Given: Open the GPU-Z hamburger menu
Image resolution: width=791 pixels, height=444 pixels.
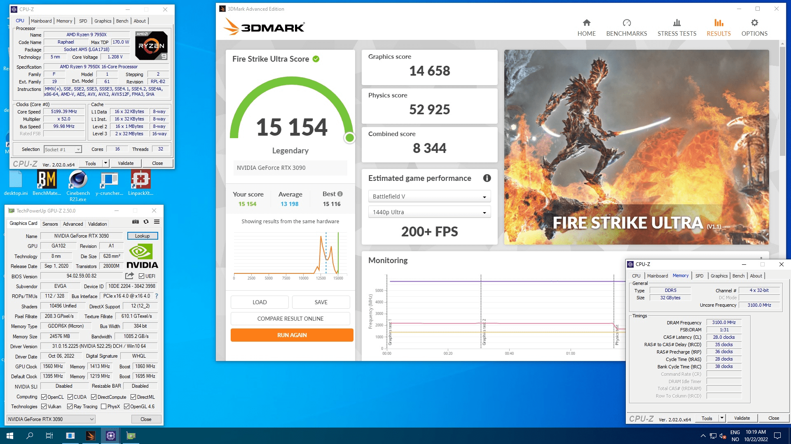Looking at the screenshot, I should (157, 222).
